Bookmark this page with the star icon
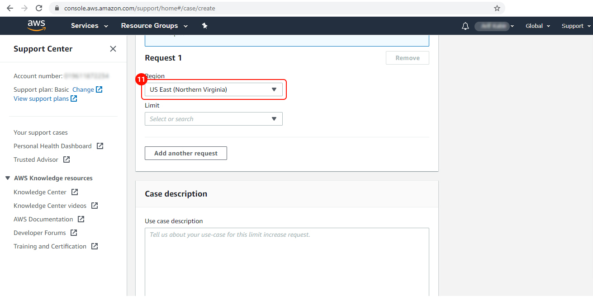 click(x=497, y=8)
